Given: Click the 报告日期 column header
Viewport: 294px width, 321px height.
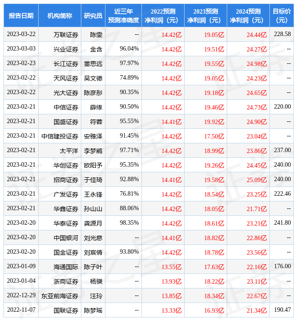Looking at the screenshot, I should 21,15.
